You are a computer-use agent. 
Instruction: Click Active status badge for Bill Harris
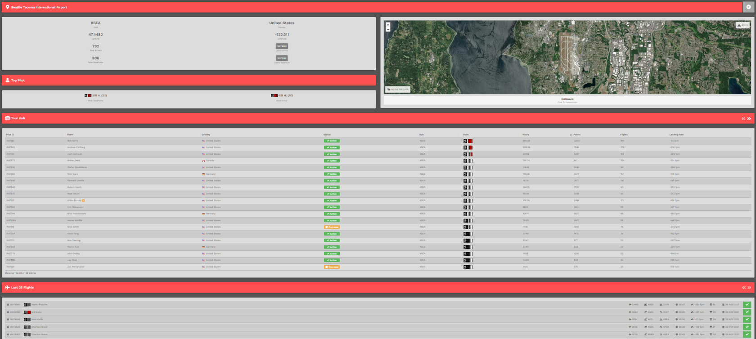[332, 141]
